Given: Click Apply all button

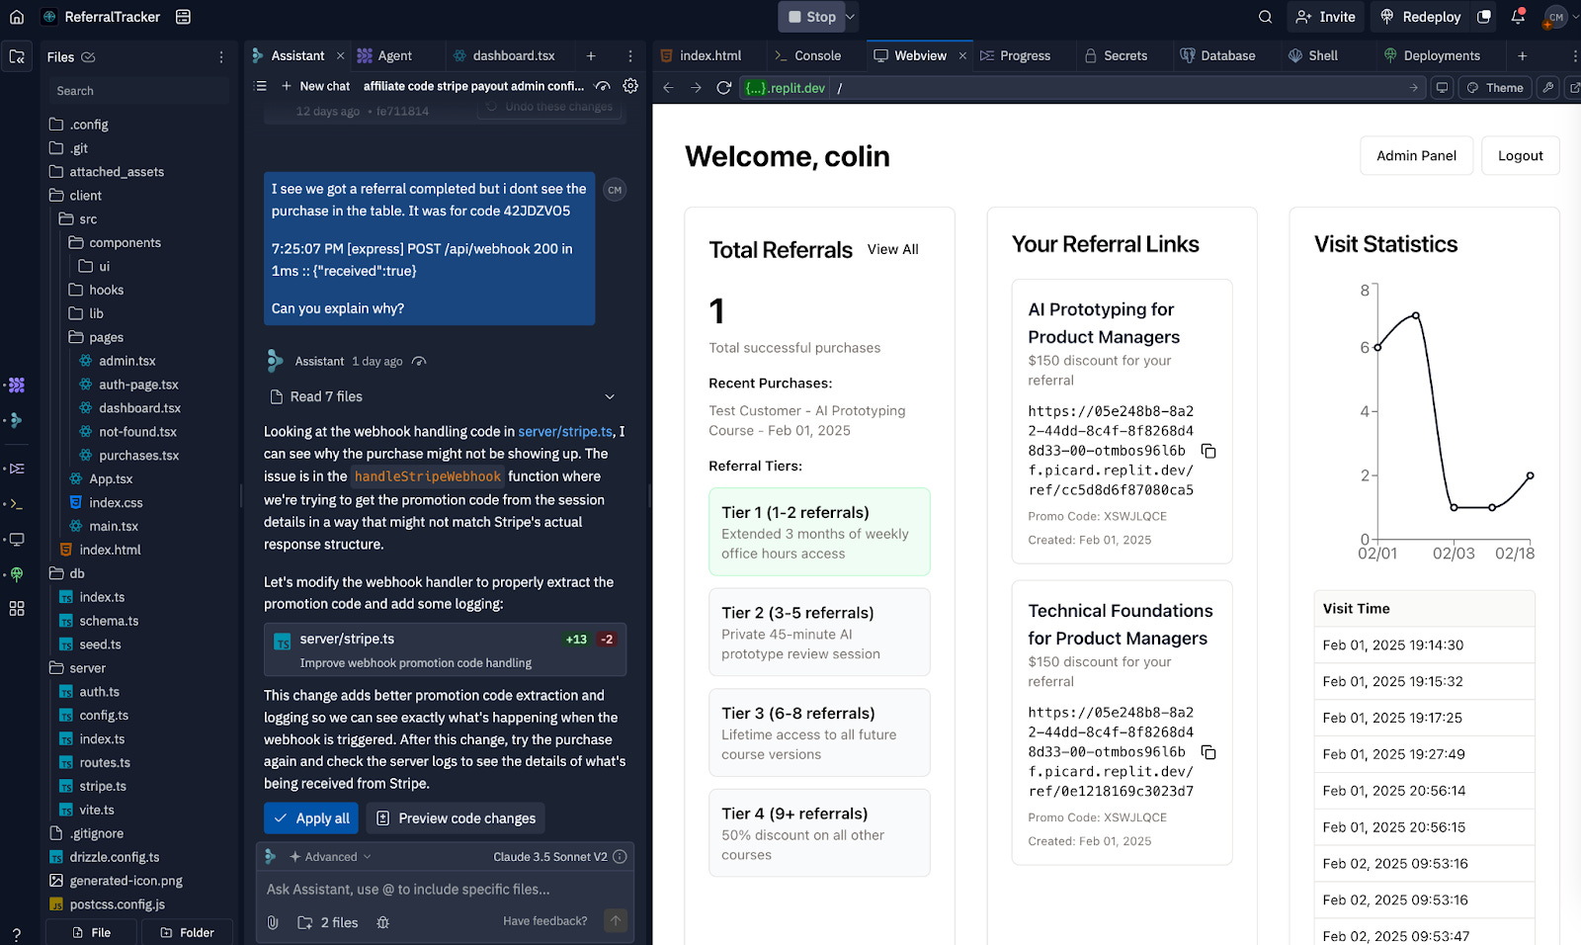Looking at the screenshot, I should pyautogui.click(x=311, y=818).
